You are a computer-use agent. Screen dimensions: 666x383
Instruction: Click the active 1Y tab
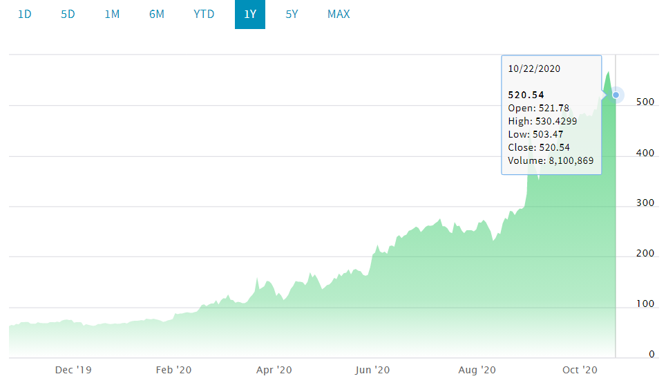pyautogui.click(x=250, y=14)
